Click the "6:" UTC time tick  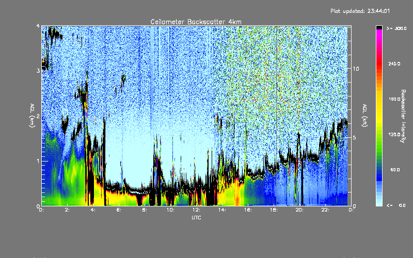pos(119,210)
